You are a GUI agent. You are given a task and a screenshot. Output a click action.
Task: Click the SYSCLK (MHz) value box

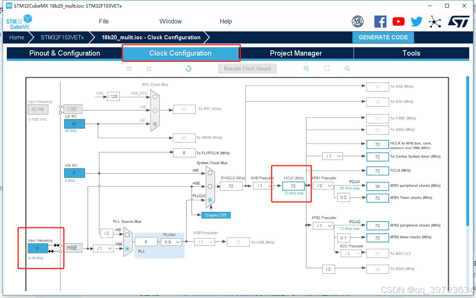pos(231,186)
